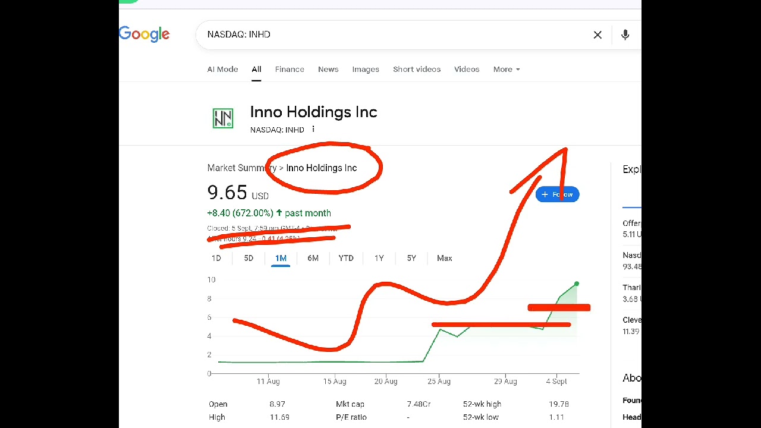Select the 1D chart range
761x428 pixels.
point(216,258)
